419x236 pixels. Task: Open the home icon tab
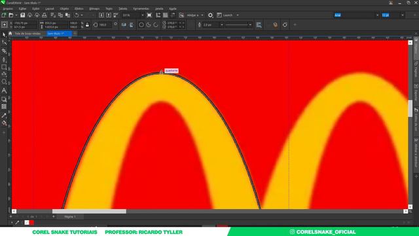pos(10,33)
